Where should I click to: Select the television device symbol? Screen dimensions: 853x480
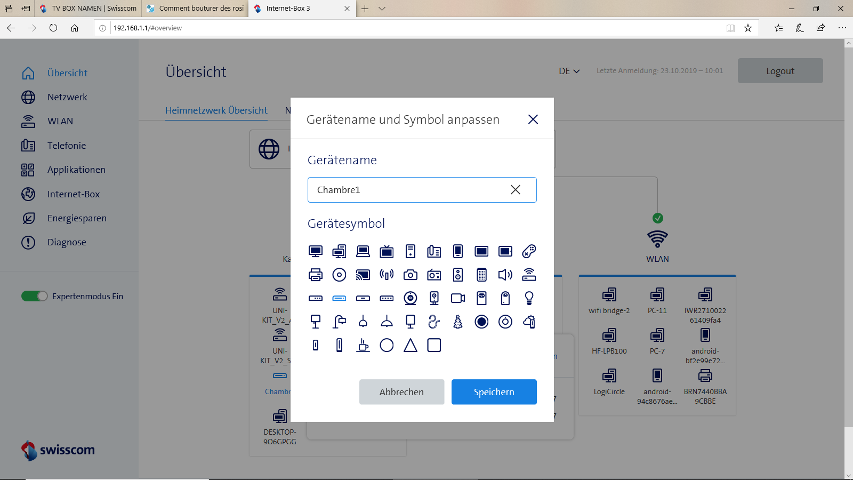387,251
